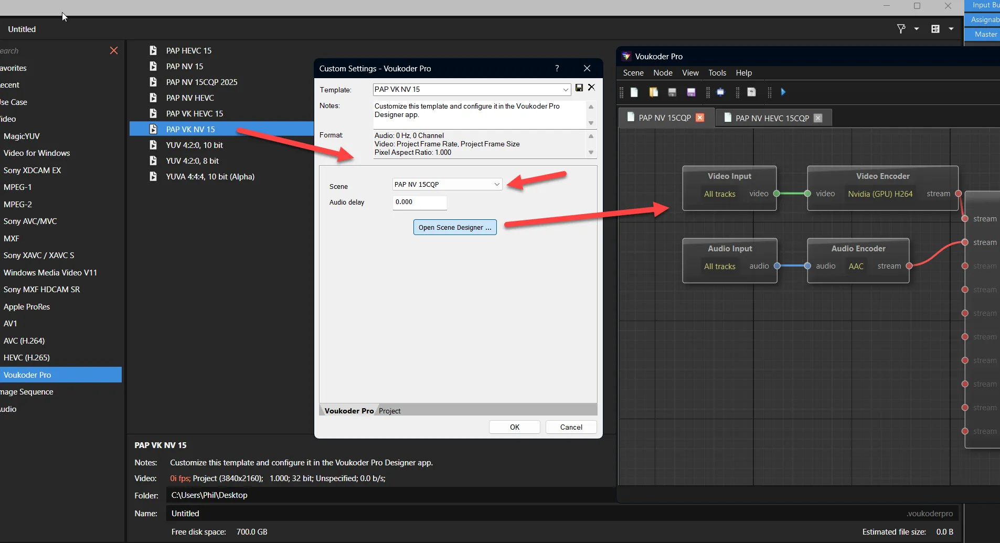Open the Scene dropdown list
Viewport: 1000px width, 543px height.
pos(496,184)
